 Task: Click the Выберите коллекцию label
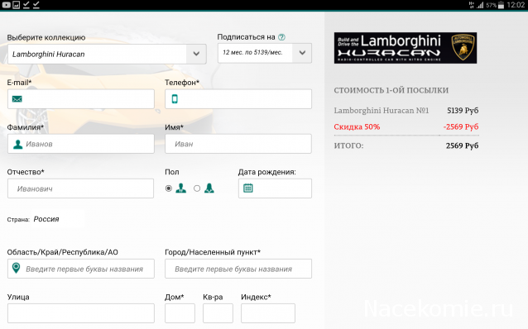click(46, 37)
